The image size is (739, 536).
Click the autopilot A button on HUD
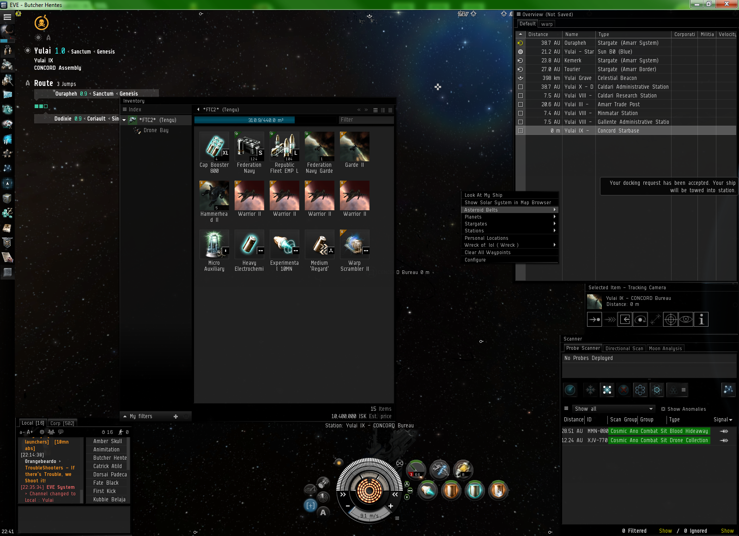click(x=323, y=512)
